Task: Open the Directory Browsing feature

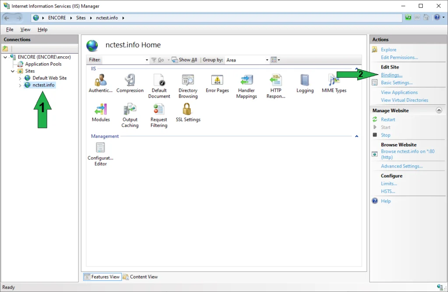Action: pyautogui.click(x=188, y=81)
